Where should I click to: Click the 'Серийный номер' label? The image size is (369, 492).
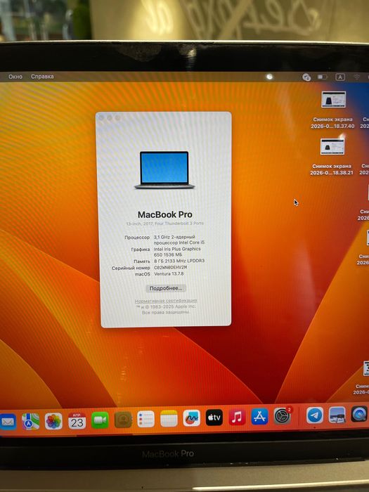click(131, 268)
